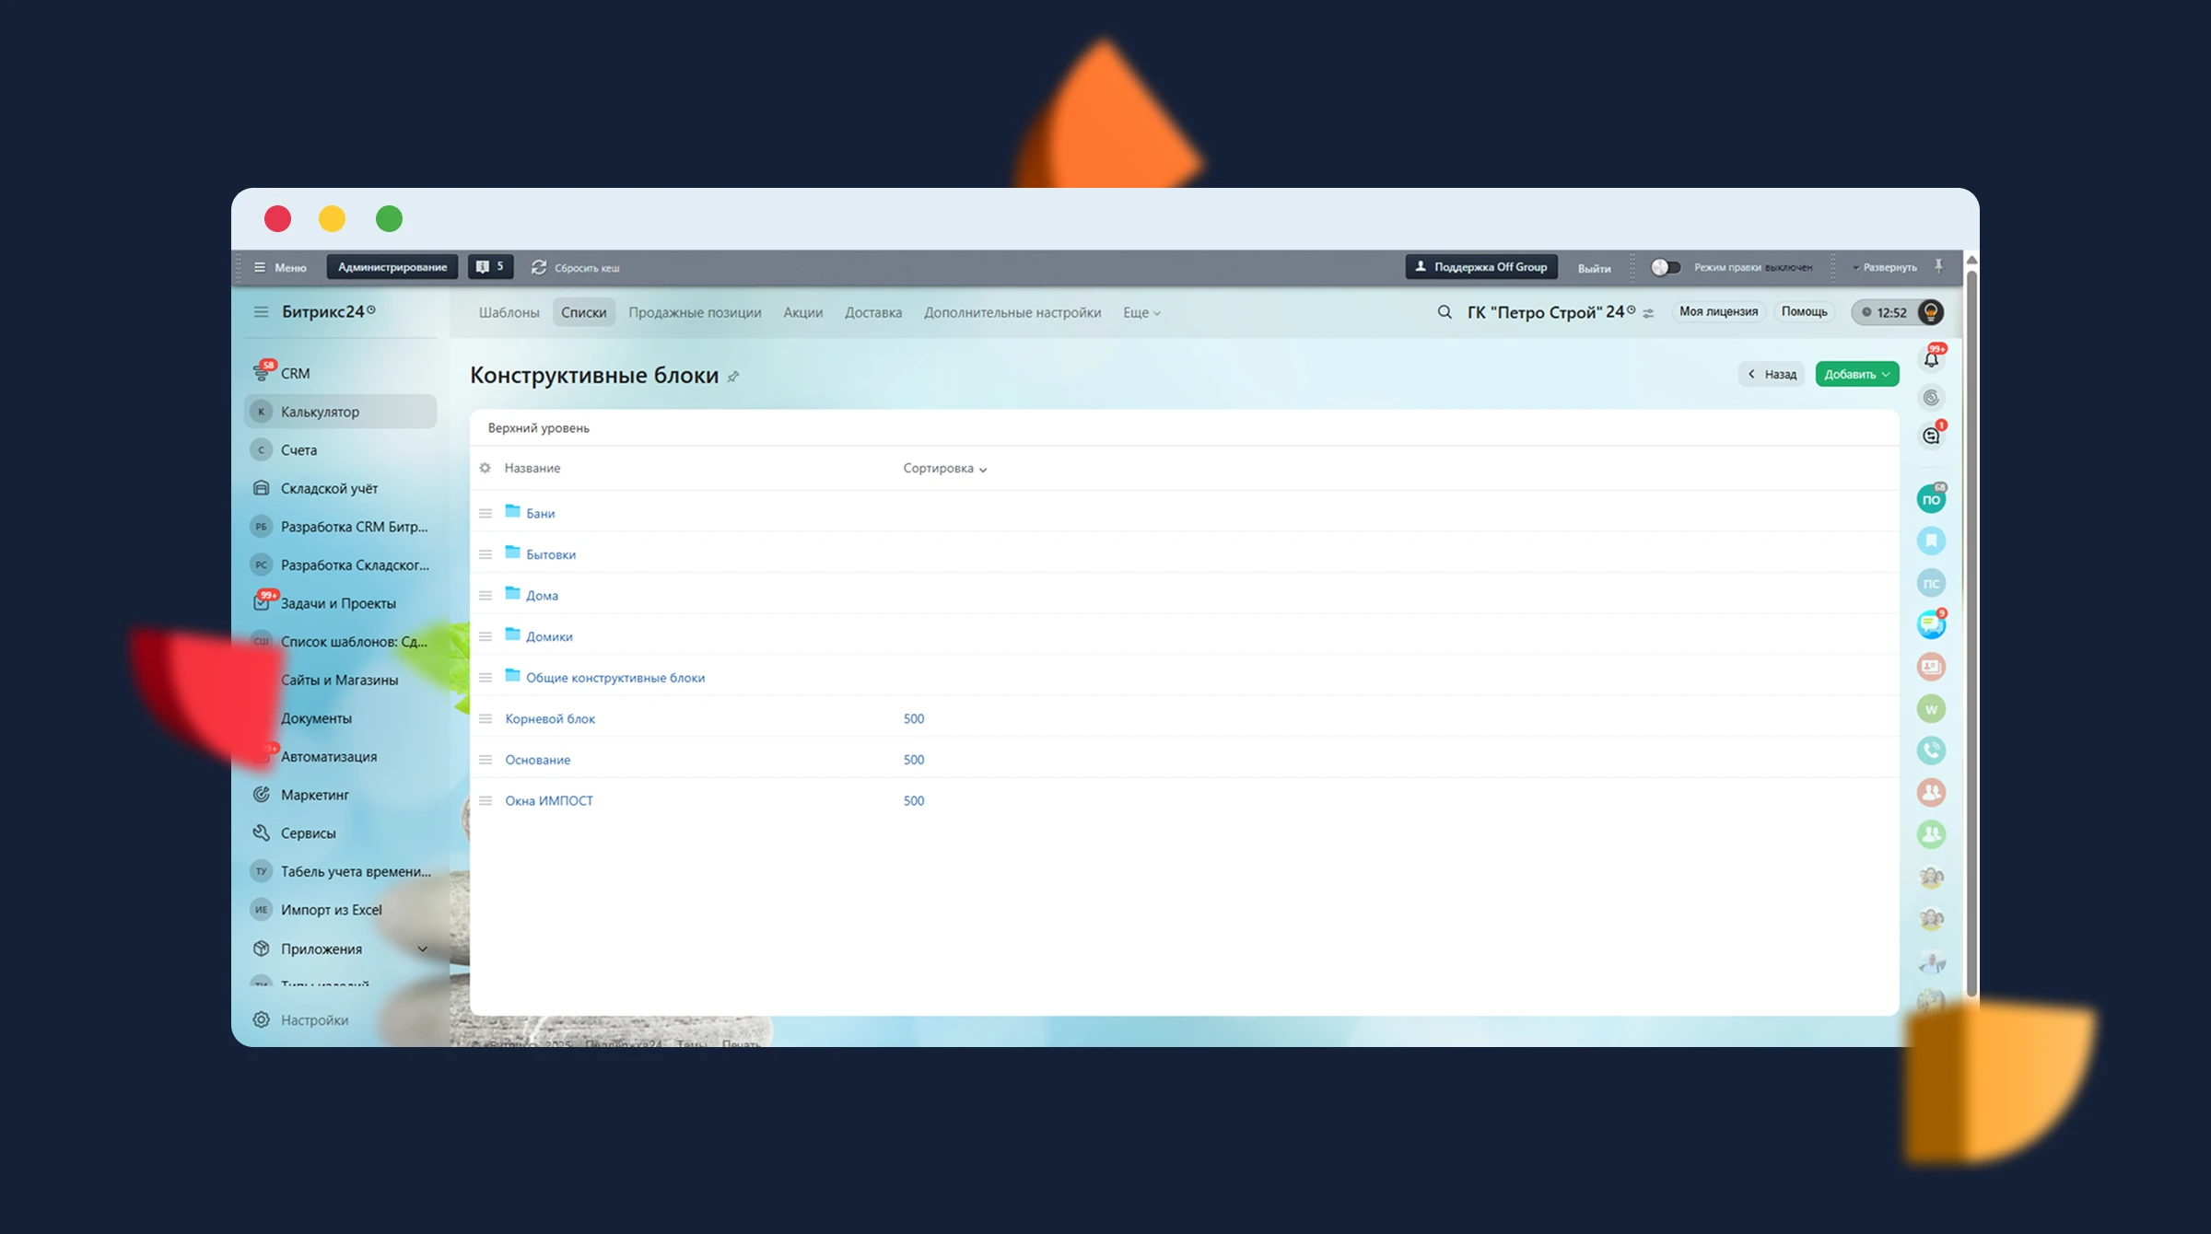This screenshot has height=1234, width=2211.
Task: Click the notifications bell icon
Action: pos(1931,359)
